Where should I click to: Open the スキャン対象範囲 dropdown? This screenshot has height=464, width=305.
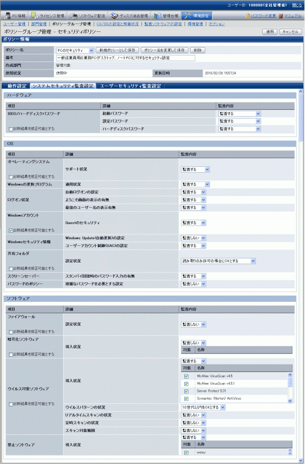coord(193,431)
